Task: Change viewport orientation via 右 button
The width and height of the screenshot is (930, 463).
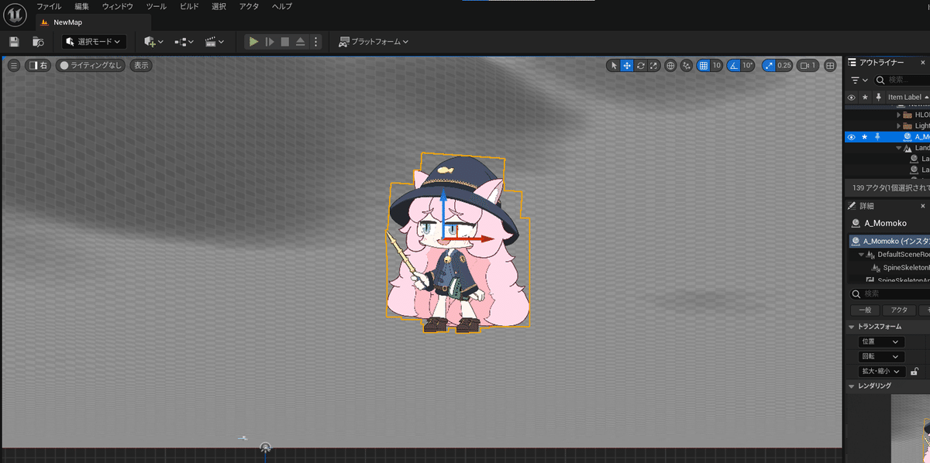Action: 38,66
